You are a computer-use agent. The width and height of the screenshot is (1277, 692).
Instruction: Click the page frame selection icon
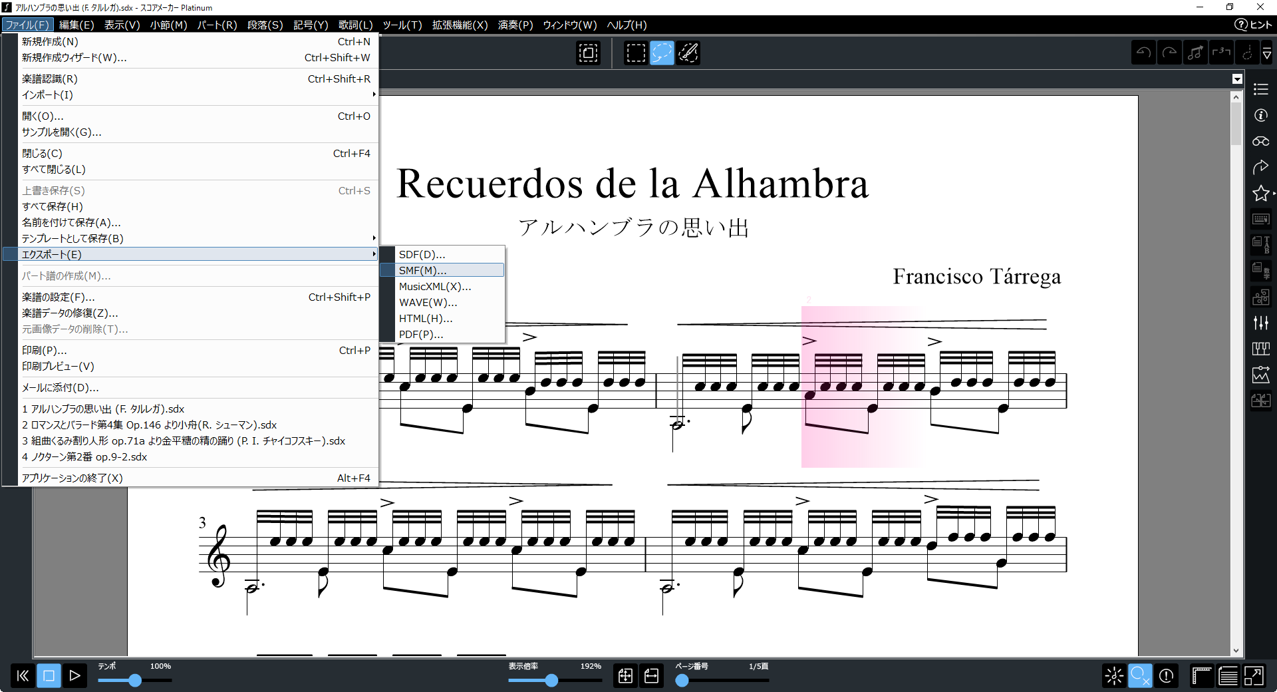coord(588,53)
